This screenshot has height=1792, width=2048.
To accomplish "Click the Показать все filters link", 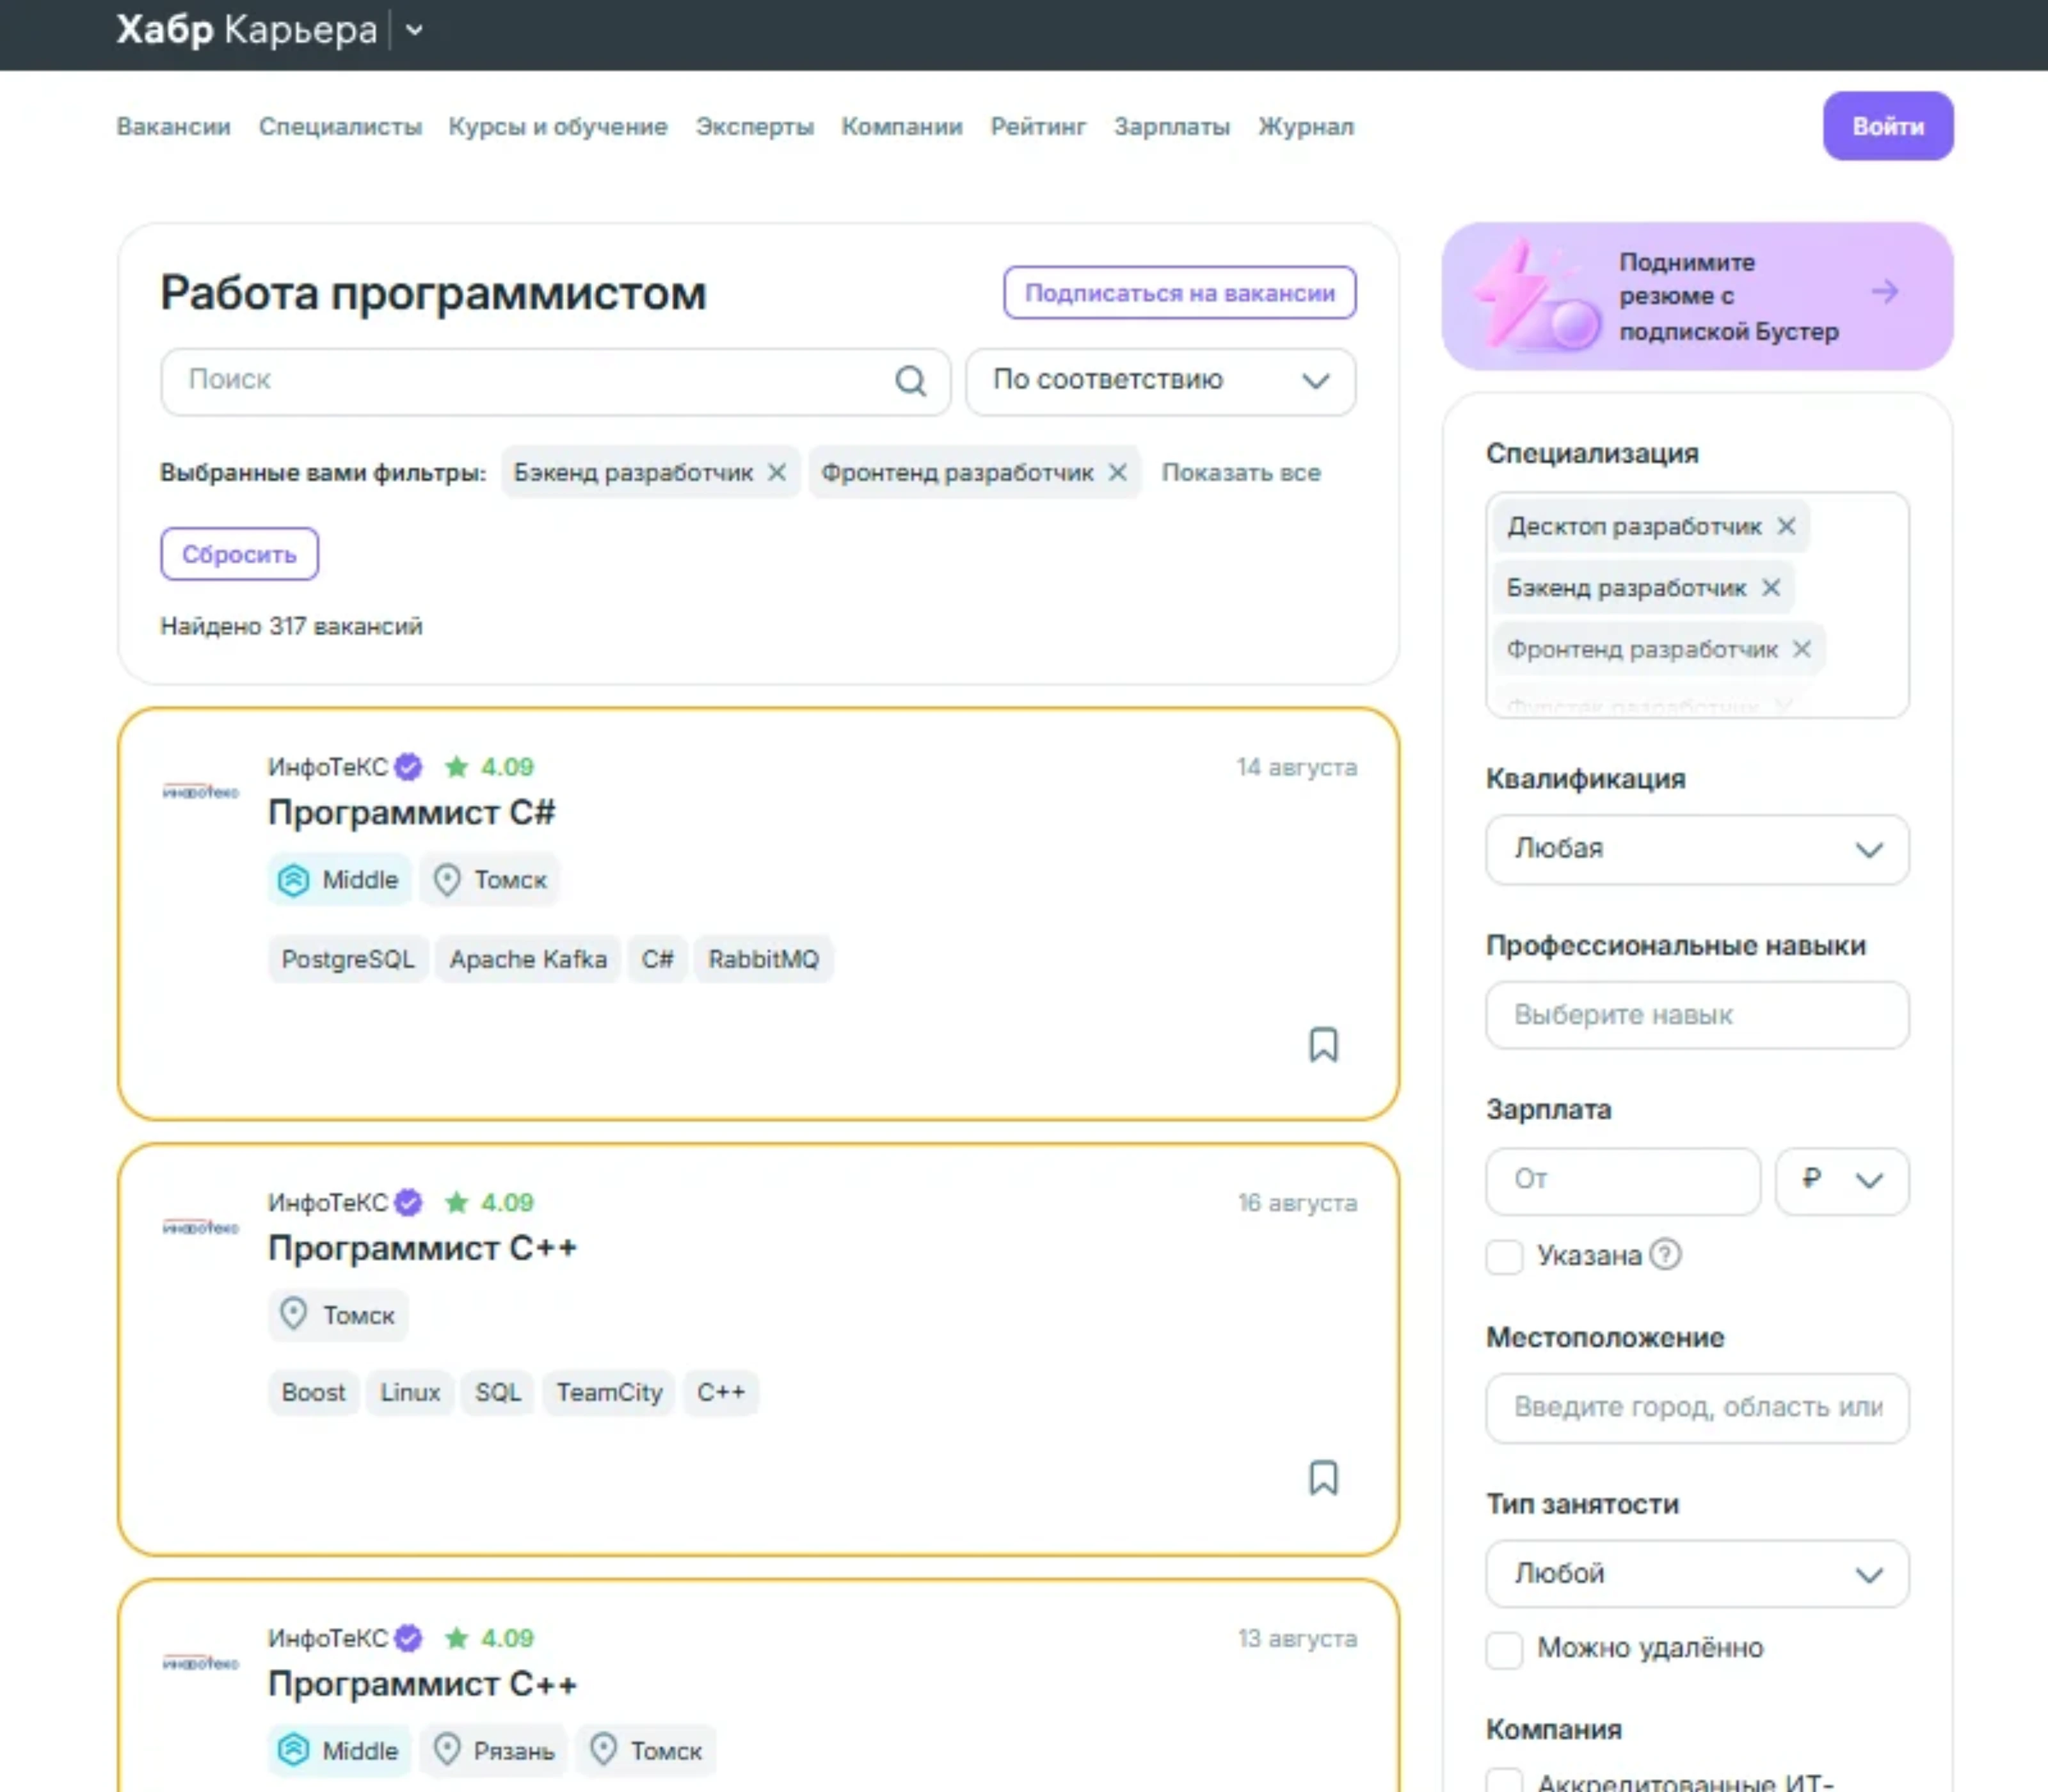I will pyautogui.click(x=1241, y=472).
